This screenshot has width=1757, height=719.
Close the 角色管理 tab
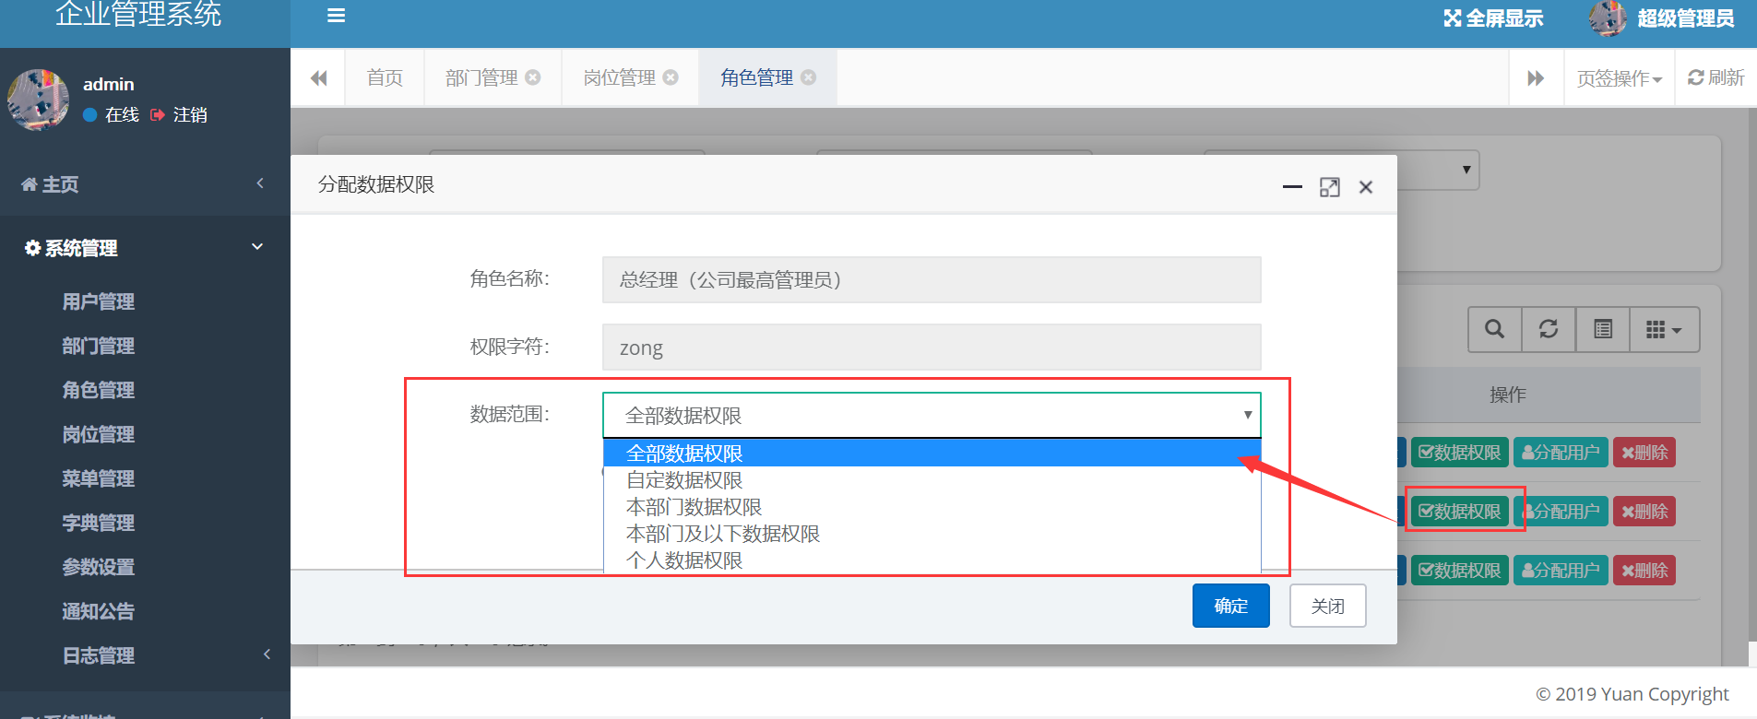(x=809, y=77)
